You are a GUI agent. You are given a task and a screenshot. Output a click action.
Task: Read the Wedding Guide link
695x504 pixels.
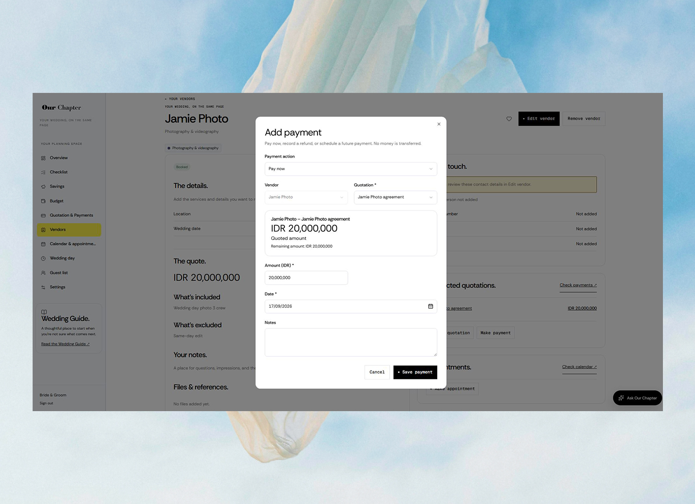[x=65, y=344]
